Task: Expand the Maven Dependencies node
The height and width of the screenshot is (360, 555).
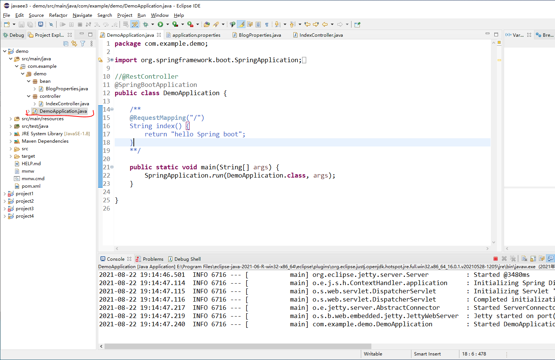Action: coord(10,141)
